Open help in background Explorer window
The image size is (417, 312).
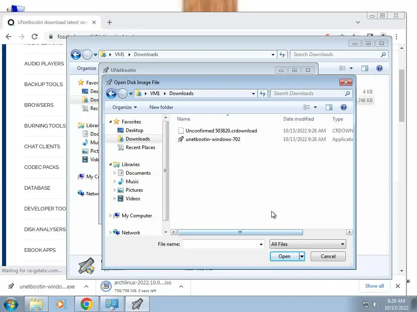380,68
